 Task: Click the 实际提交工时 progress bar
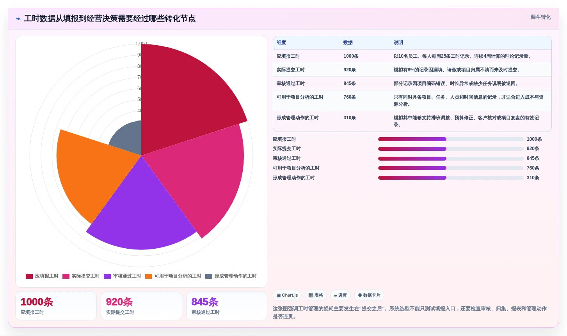[451, 149]
